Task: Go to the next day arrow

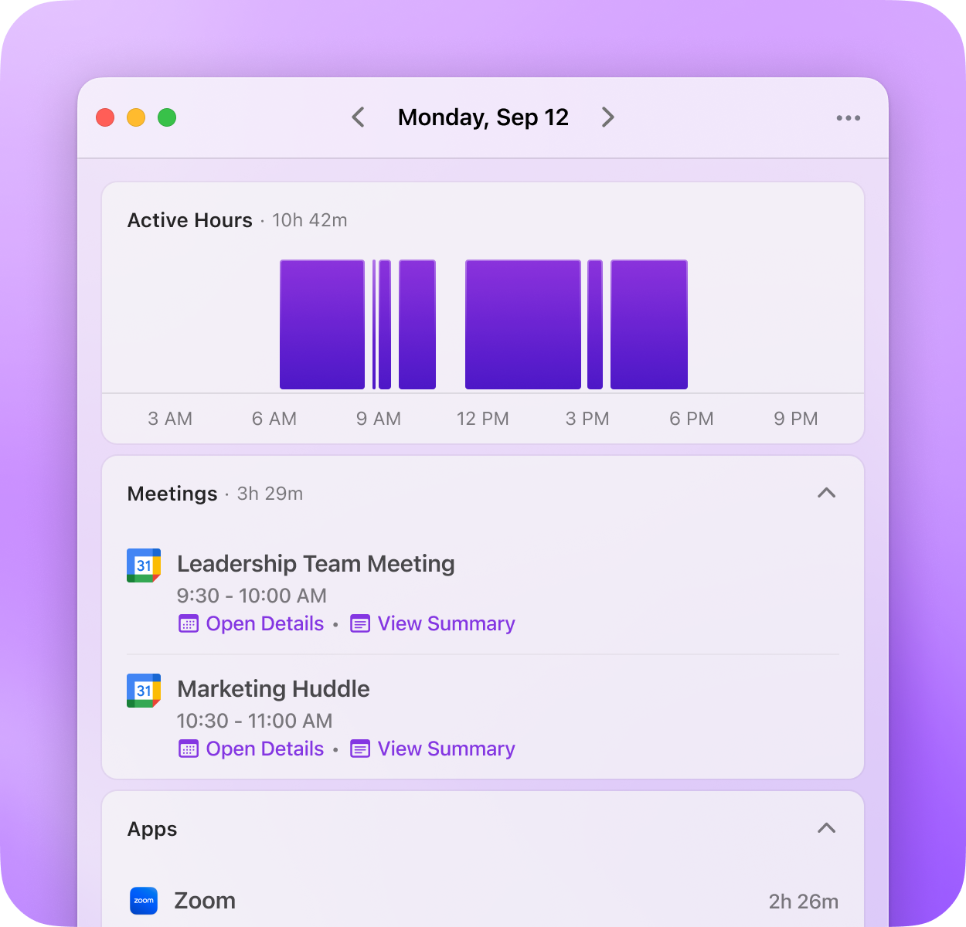Action: point(608,117)
